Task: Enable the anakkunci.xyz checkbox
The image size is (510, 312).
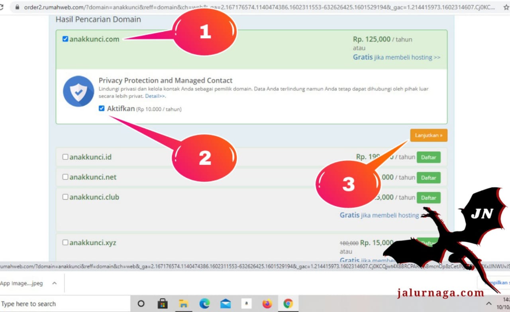Action: [65, 242]
